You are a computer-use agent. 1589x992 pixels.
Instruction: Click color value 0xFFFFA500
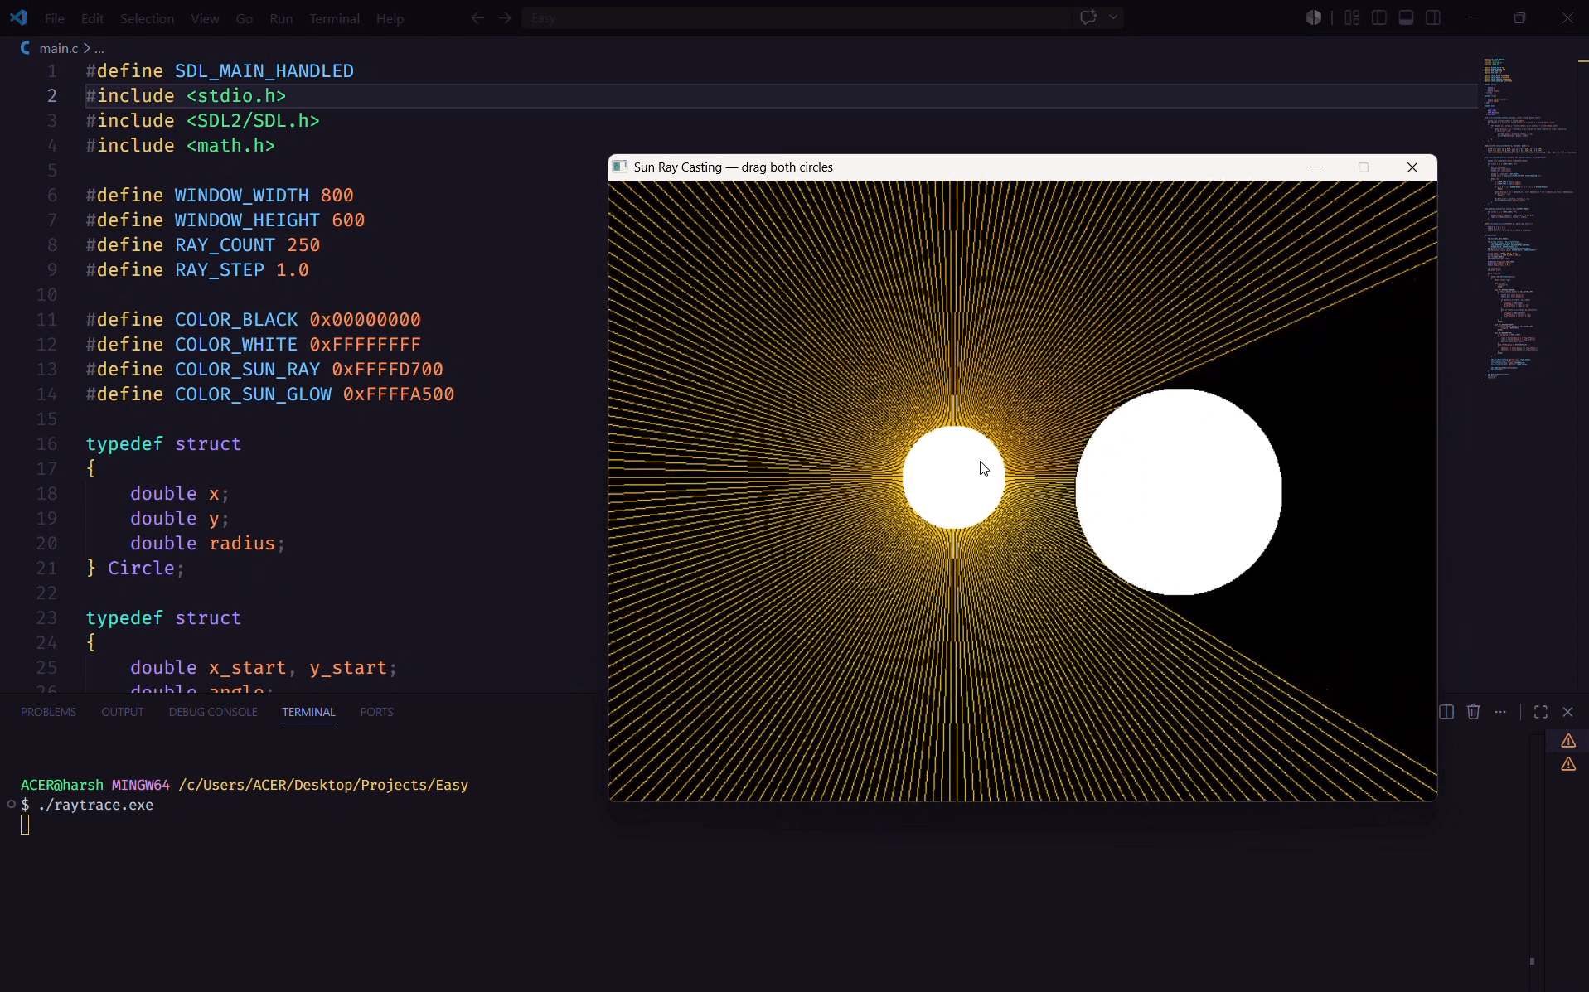(x=399, y=394)
